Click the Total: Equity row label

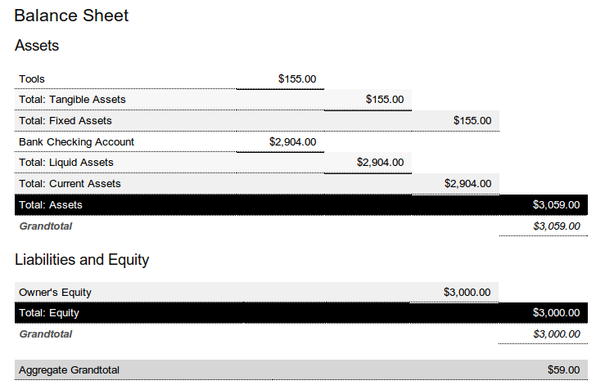[x=49, y=313]
